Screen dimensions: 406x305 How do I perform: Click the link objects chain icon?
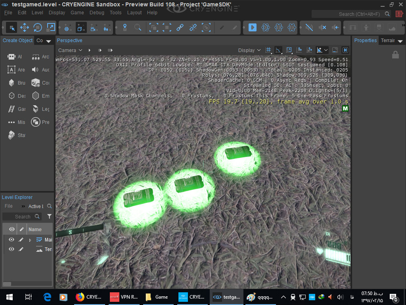click(180, 27)
